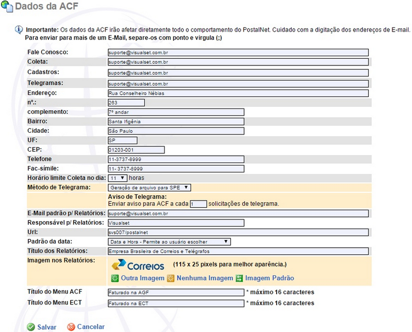Focus the Fale Conosco email field
The image size is (412, 332).
[x=238, y=52]
